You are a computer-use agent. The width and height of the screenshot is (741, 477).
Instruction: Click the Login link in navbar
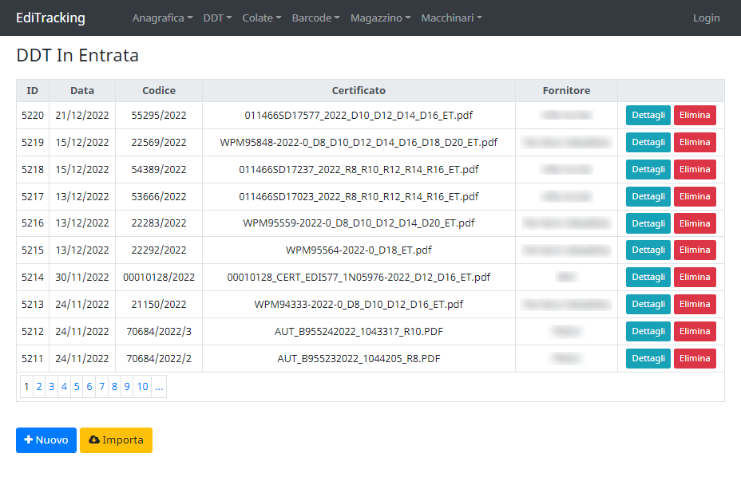(706, 18)
